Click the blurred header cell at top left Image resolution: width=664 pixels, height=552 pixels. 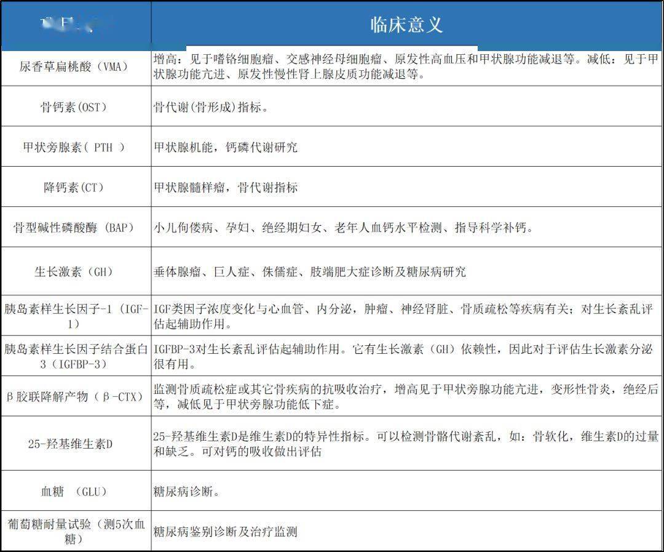coord(76,25)
